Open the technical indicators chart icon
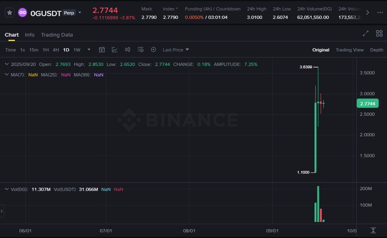The width and height of the screenshot is (387, 238). point(114,50)
